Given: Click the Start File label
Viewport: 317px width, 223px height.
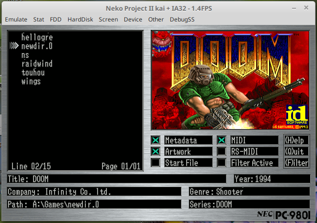Looking at the screenshot, I should [x=188, y=163].
